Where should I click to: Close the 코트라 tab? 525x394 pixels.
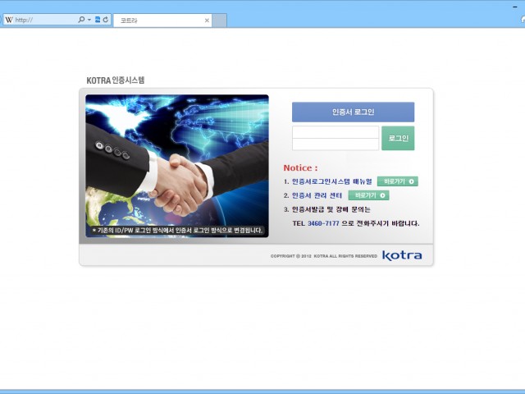click(x=207, y=20)
